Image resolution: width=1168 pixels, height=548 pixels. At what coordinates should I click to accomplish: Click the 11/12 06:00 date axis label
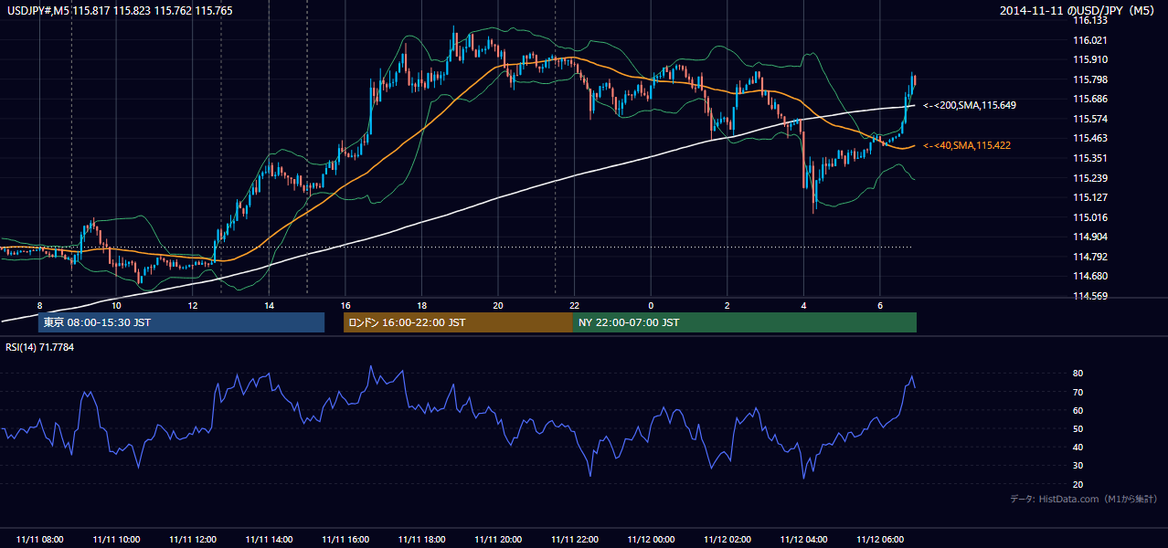(879, 540)
